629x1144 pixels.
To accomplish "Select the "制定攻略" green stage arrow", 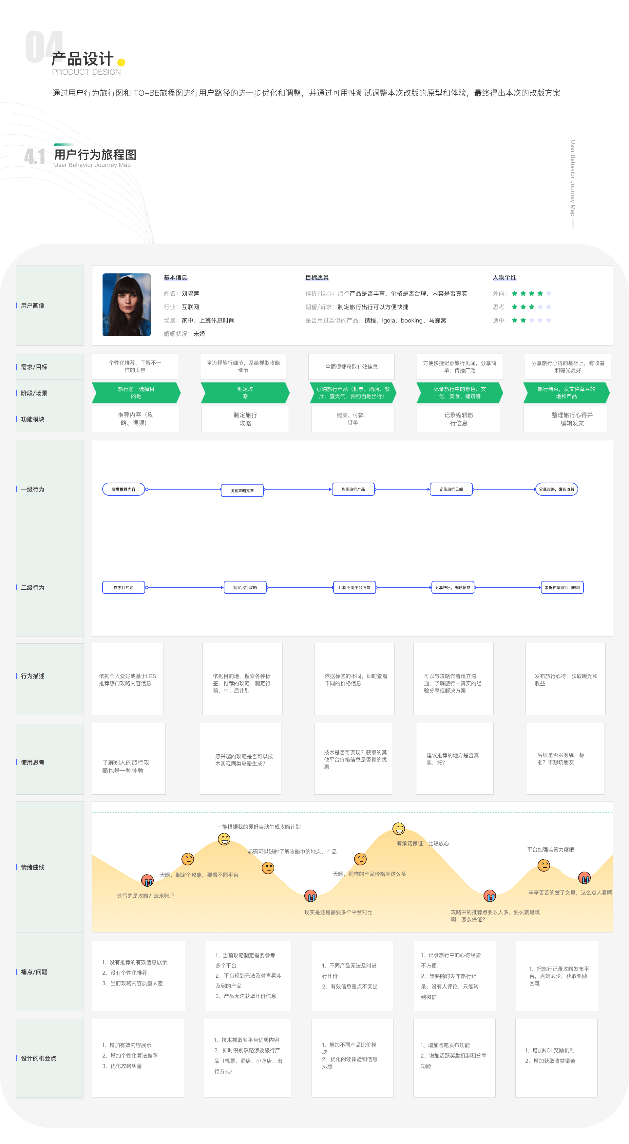I will 245,393.
